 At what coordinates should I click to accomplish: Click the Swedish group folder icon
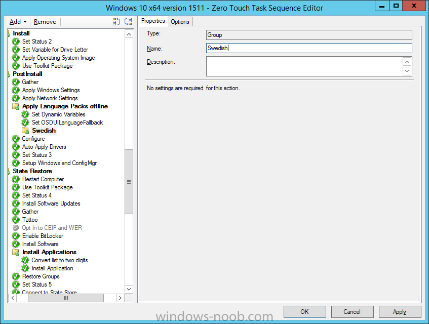click(x=25, y=131)
